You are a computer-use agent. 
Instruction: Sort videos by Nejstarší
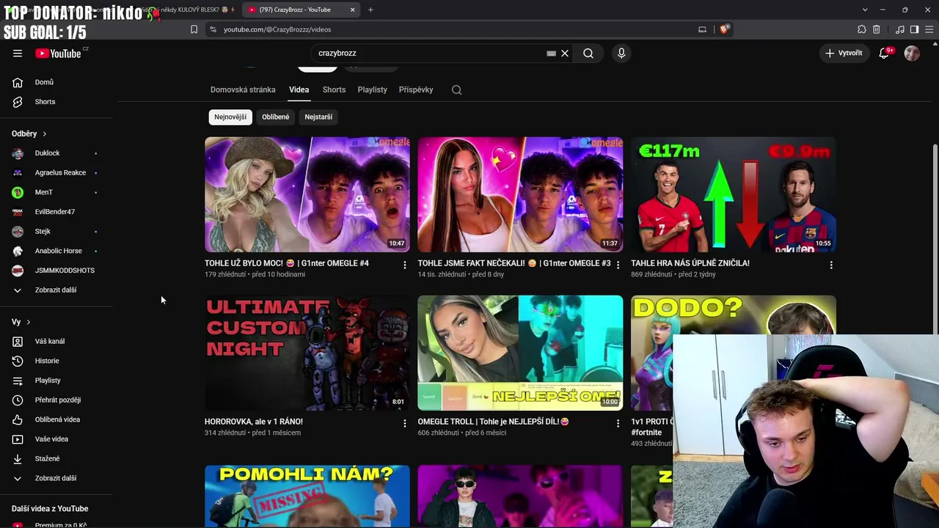(318, 117)
